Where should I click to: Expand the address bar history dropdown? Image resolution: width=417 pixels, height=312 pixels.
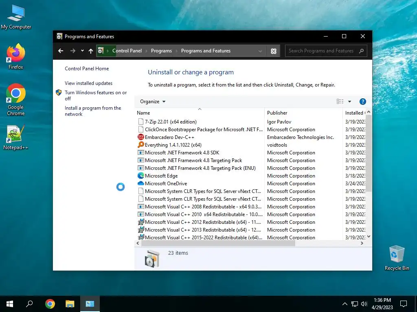(x=260, y=51)
